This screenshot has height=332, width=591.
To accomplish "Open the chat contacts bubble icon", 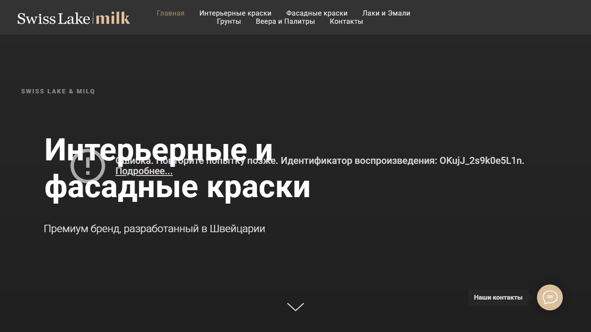I will [550, 297].
